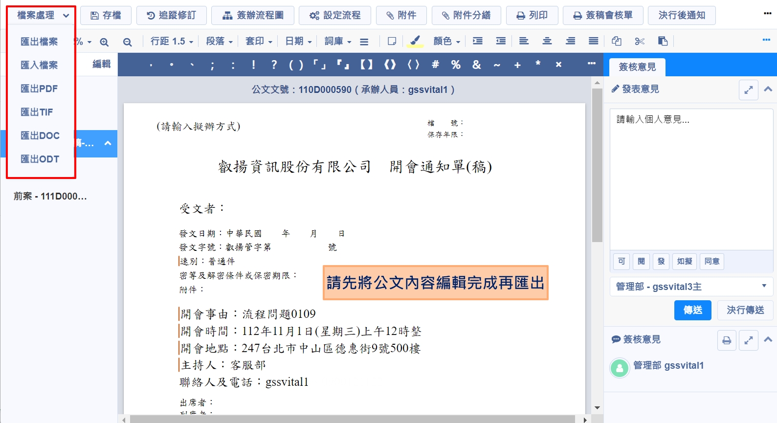
Task: Open the 管理部 - gssvital3主 recipient dropdown
Action: tap(691, 287)
